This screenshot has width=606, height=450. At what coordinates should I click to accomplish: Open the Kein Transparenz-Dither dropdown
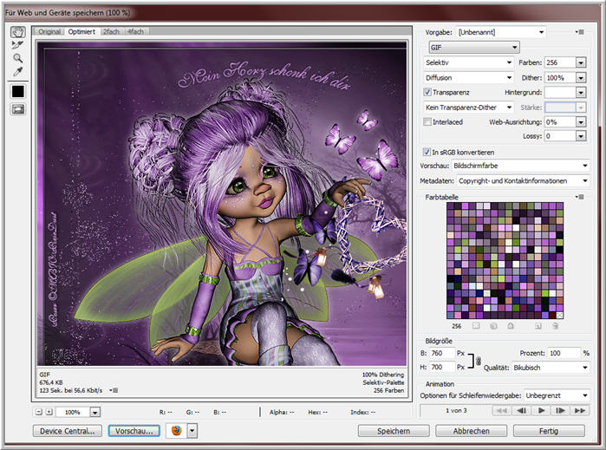[x=469, y=108]
